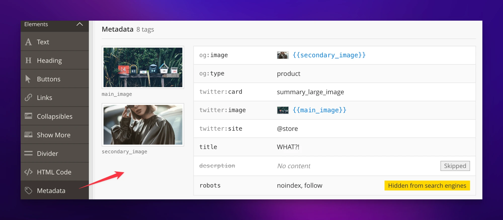Select the Text element label

(x=43, y=42)
